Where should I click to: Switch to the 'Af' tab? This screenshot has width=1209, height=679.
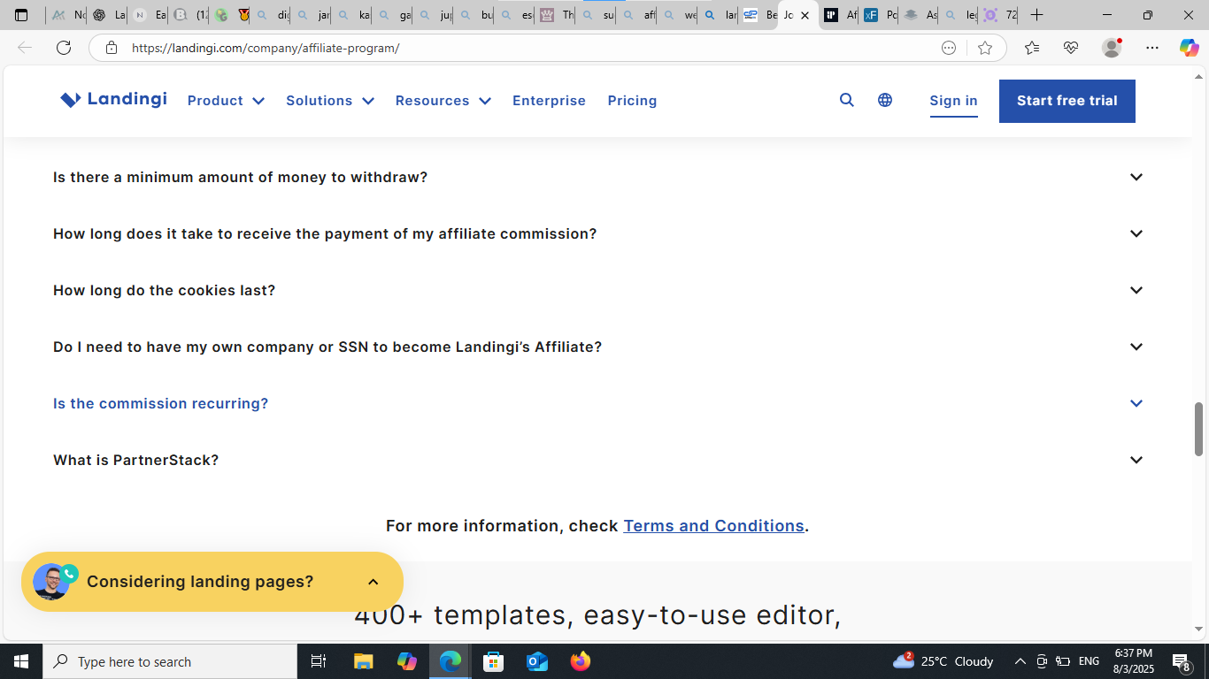click(839, 15)
